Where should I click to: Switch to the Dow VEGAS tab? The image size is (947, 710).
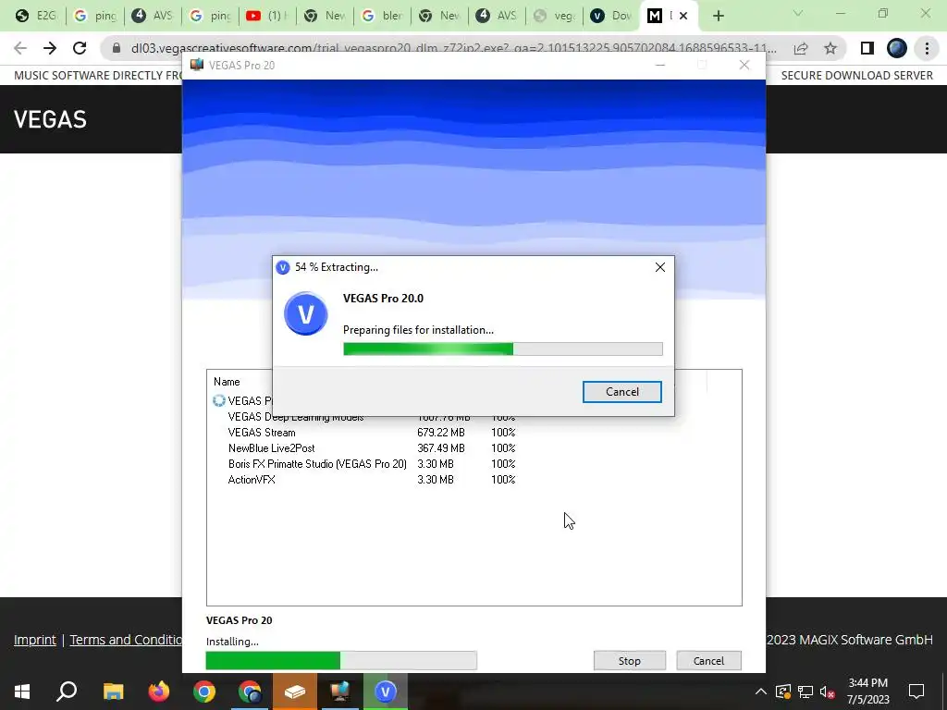pos(611,16)
